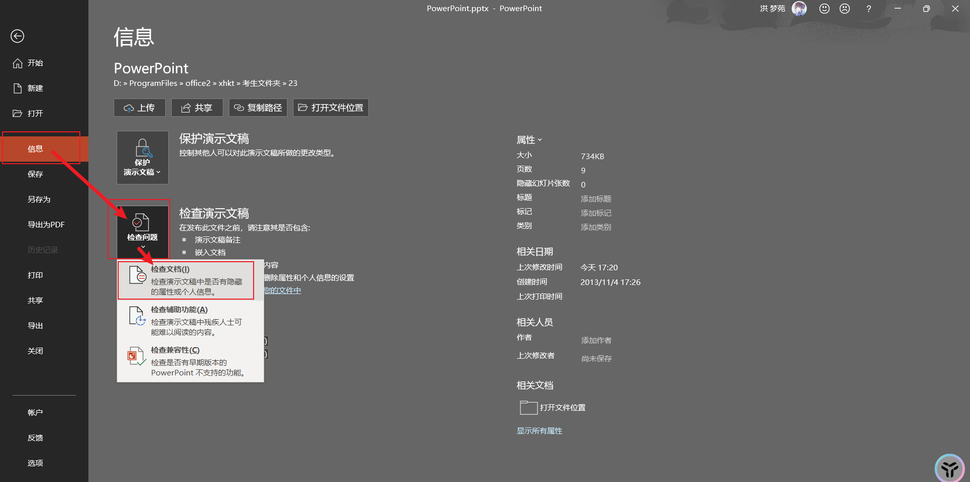Click the smiley face feedback icon

tap(825, 9)
